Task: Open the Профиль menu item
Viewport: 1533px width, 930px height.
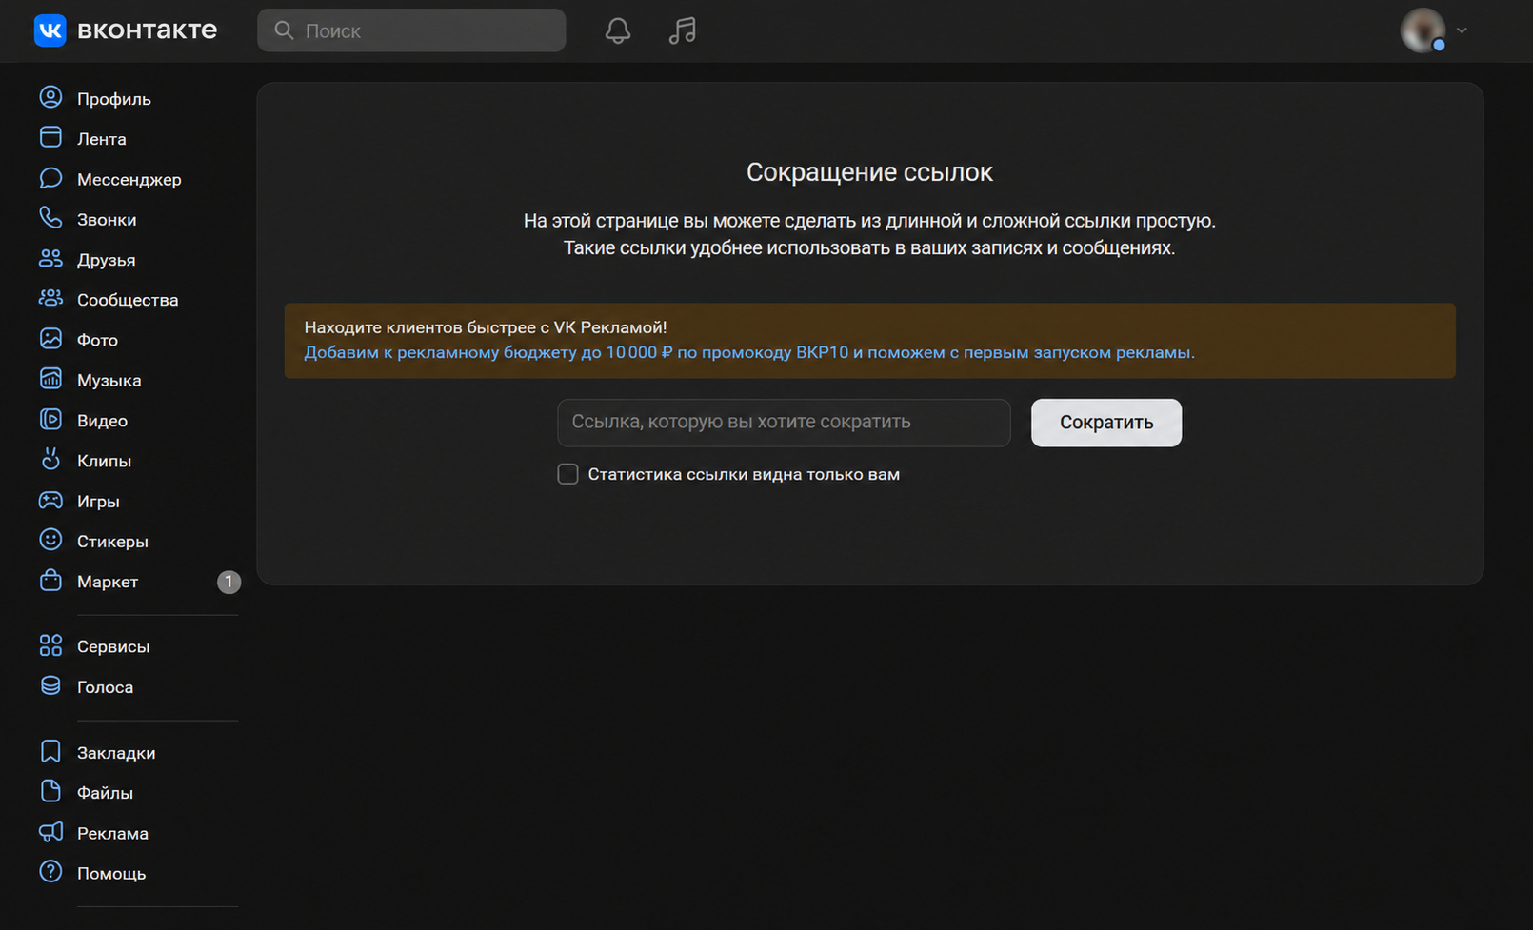Action: point(113,99)
